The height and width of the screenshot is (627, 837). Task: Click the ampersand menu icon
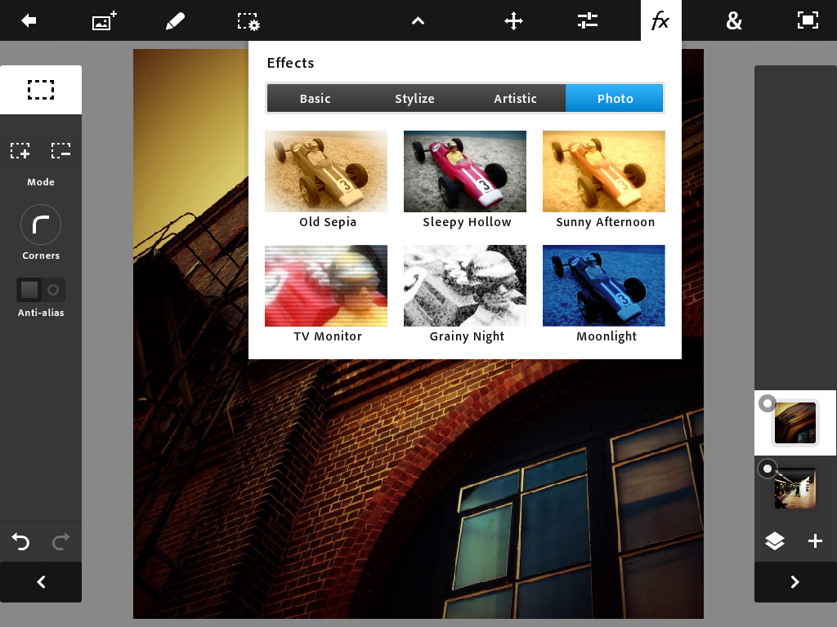click(x=734, y=21)
